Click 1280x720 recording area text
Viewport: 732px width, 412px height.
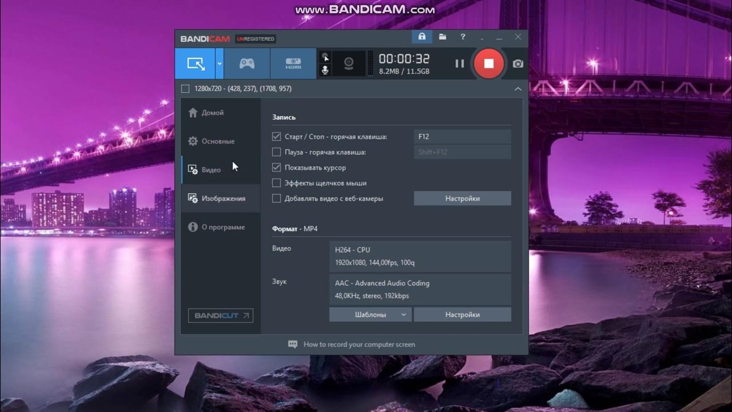pyautogui.click(x=243, y=89)
